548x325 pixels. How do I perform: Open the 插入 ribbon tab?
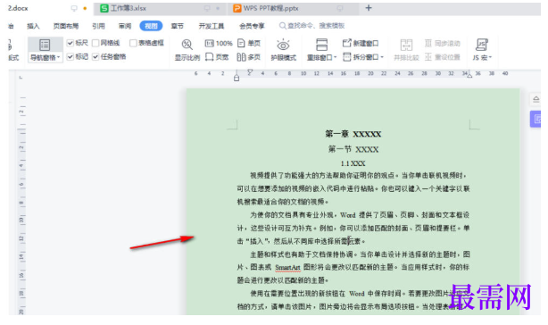point(33,26)
